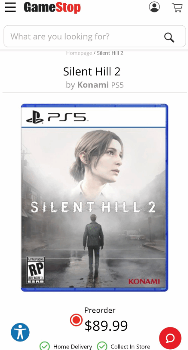Click the $89.99 preorder price
188x350 pixels.
pos(106,326)
